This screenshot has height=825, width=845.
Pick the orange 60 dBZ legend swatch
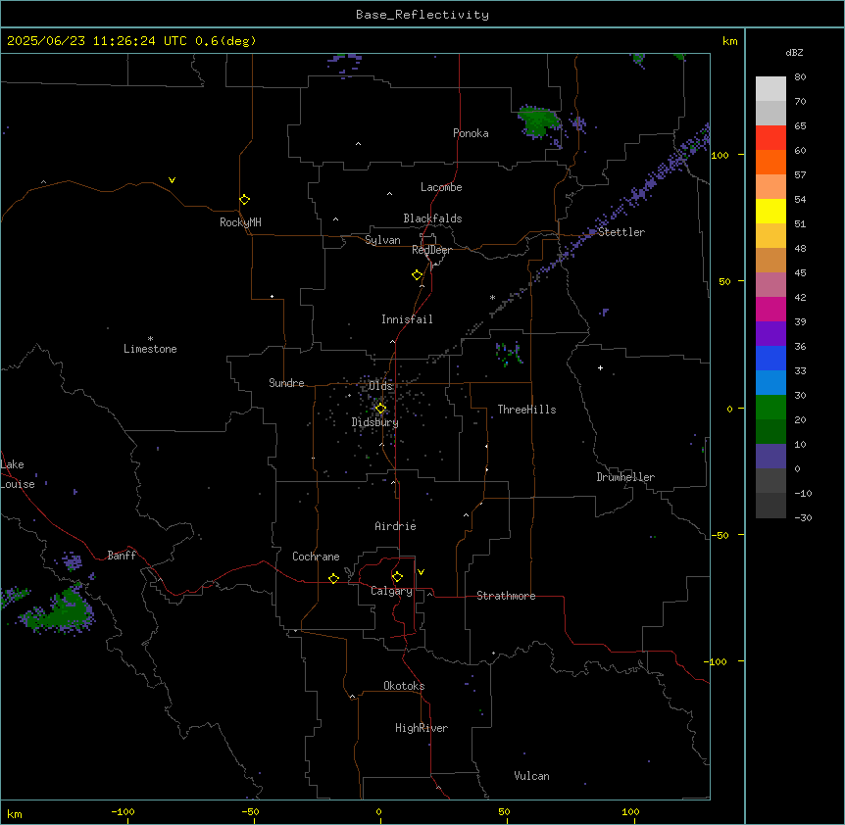coord(770,162)
